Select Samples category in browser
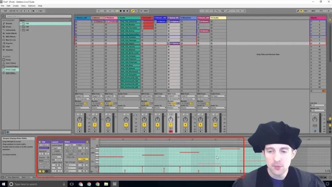This screenshot has height=187, width=332. (x=9, y=50)
